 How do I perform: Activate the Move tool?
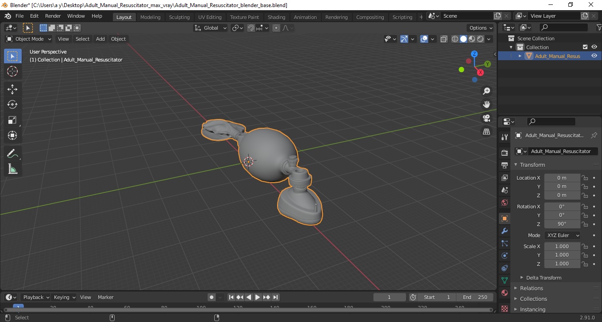[12, 89]
